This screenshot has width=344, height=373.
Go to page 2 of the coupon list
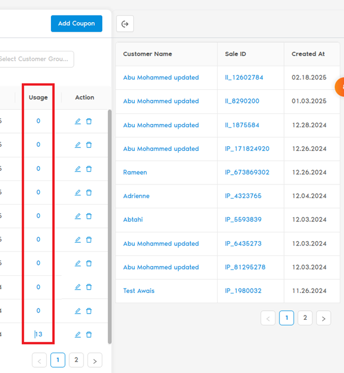point(76,360)
